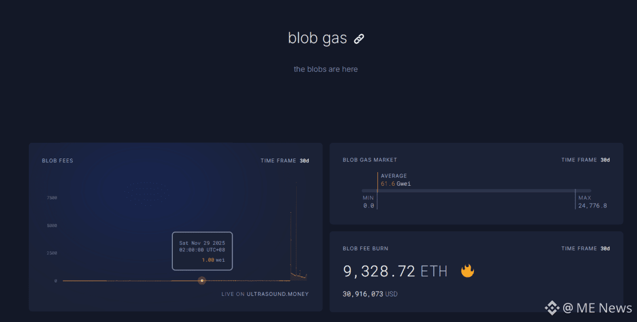Click the BLOB GAS MARKET panel title
The image size is (637, 322).
coord(370,160)
